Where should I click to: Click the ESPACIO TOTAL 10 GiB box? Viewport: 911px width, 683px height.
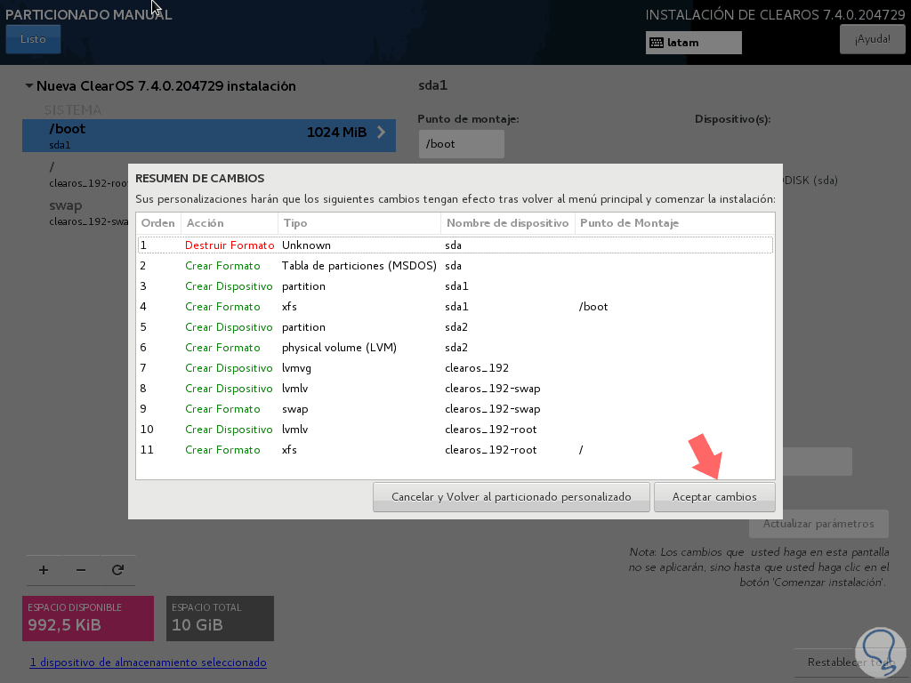pos(221,619)
